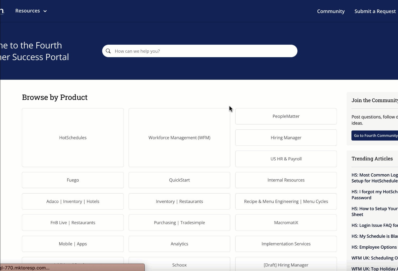The height and width of the screenshot is (271, 398).
Task: Open the US HR & Payroll tile
Action: (x=286, y=159)
